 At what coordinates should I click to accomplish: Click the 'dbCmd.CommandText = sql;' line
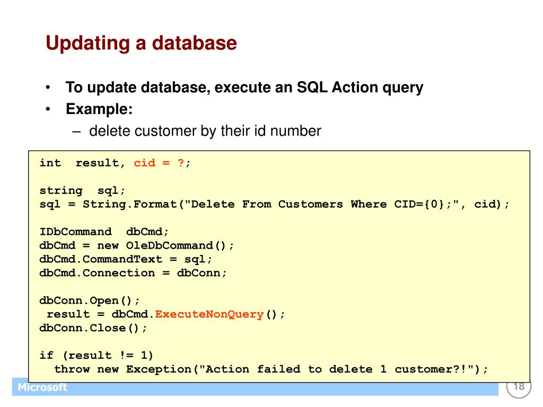[x=125, y=259]
